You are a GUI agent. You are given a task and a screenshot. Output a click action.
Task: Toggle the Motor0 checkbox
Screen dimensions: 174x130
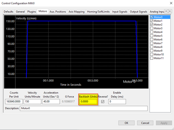point(152,17)
